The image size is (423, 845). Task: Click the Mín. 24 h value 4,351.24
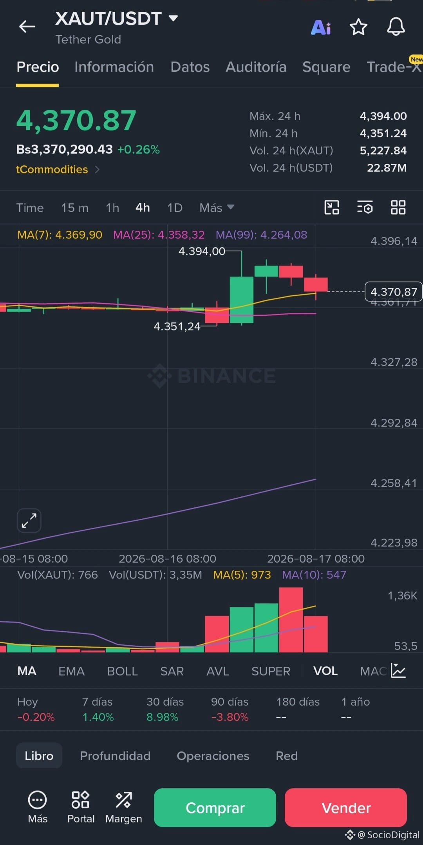[383, 133]
